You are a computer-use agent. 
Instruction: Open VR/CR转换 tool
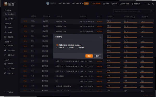click(10, 68)
